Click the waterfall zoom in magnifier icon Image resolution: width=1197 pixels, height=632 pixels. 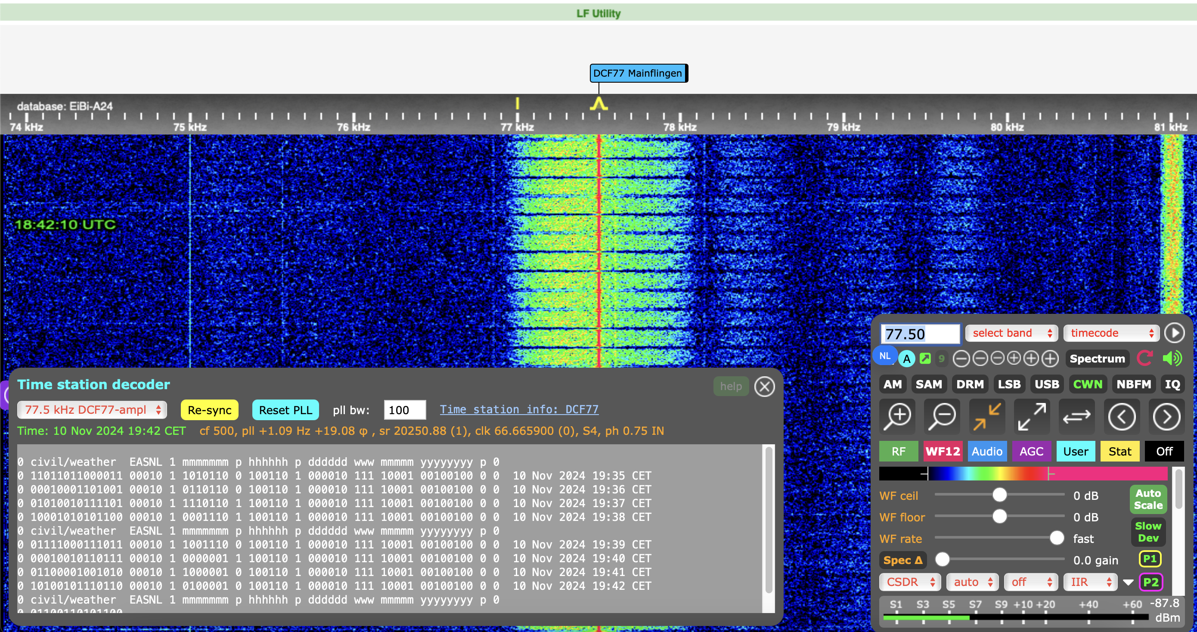897,416
